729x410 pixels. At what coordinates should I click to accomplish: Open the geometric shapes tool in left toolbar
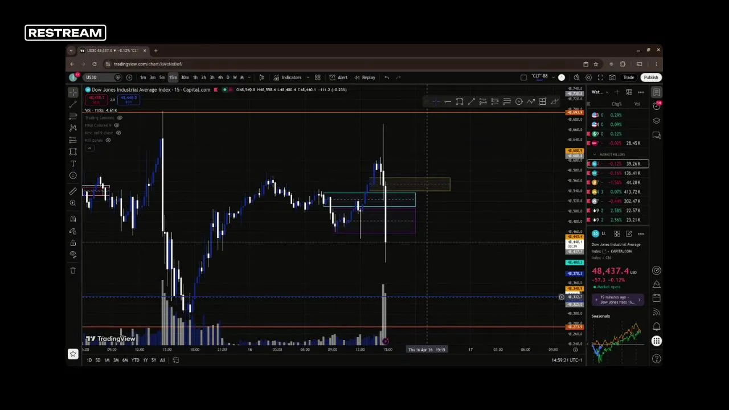[73, 151]
